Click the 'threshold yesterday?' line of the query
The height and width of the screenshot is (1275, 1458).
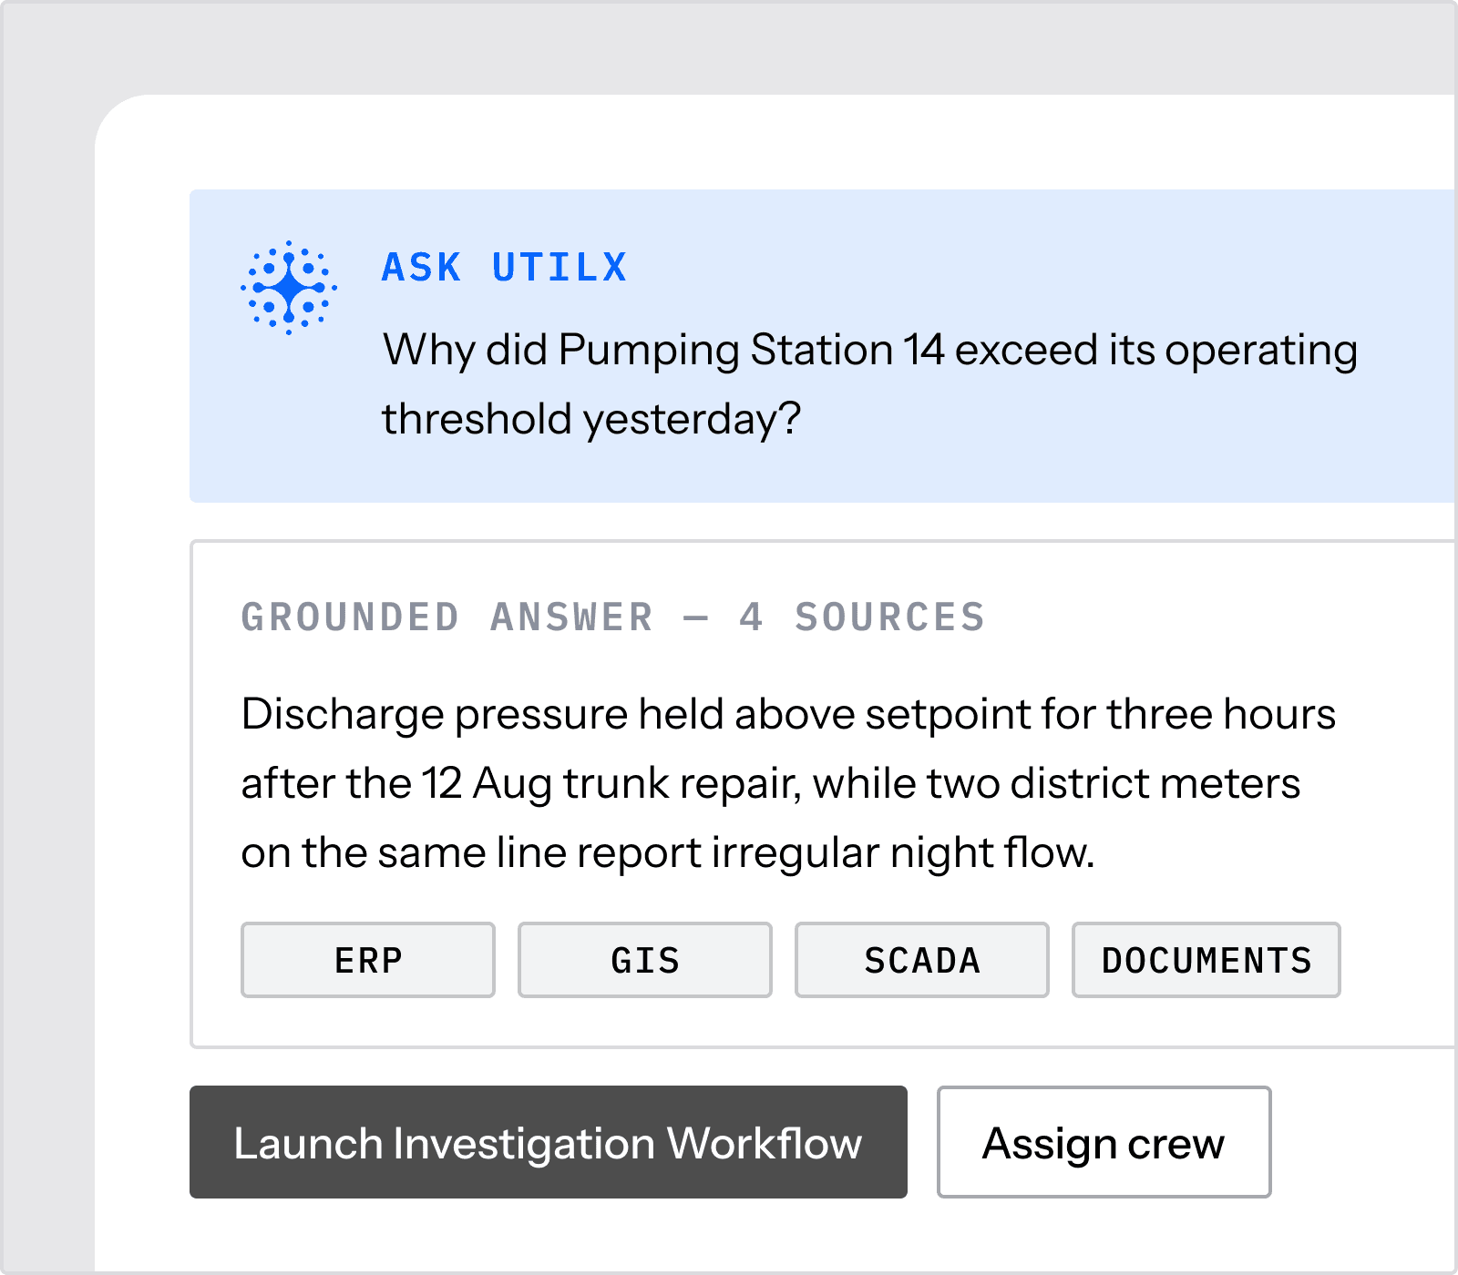click(x=590, y=420)
